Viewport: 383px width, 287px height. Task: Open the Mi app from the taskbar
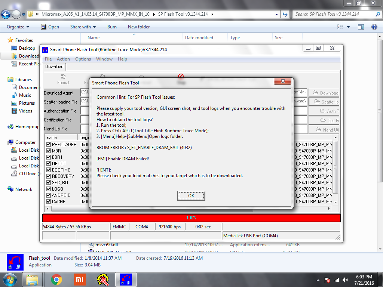(x=80, y=280)
